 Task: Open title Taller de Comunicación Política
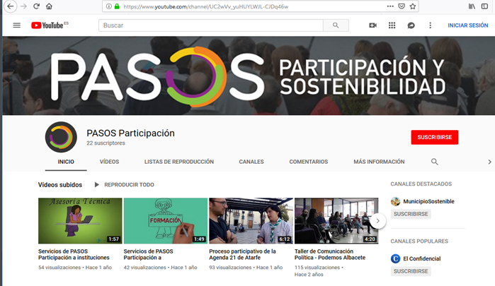pyautogui.click(x=330, y=254)
